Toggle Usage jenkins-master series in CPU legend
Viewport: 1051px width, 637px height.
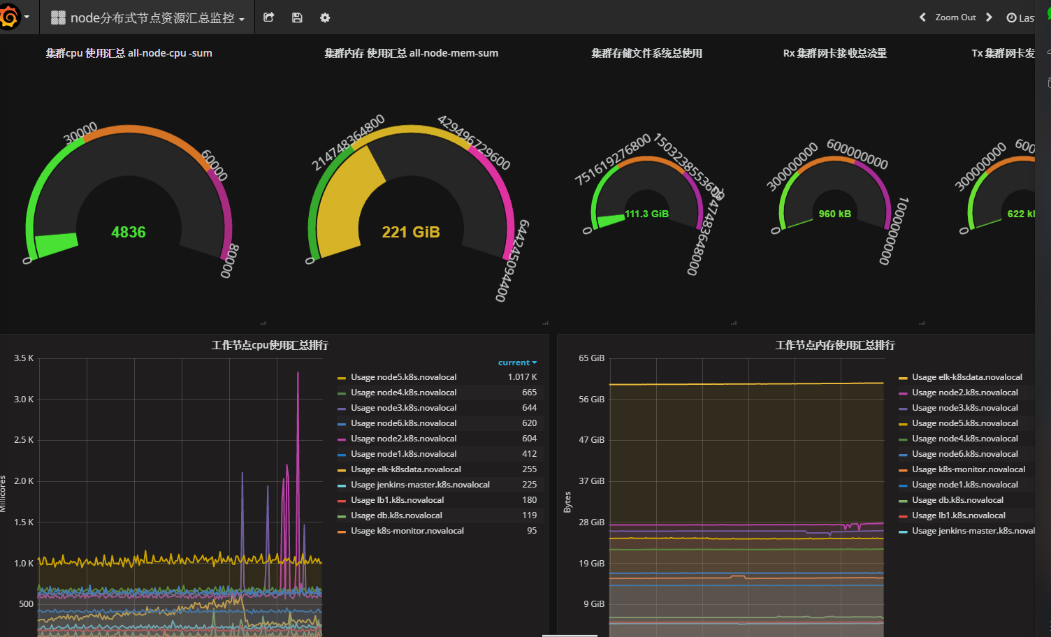(420, 485)
